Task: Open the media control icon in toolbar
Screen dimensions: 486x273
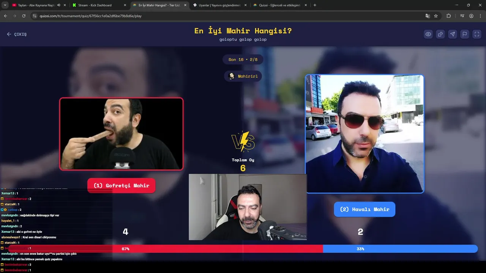Action: pyautogui.click(x=462, y=16)
